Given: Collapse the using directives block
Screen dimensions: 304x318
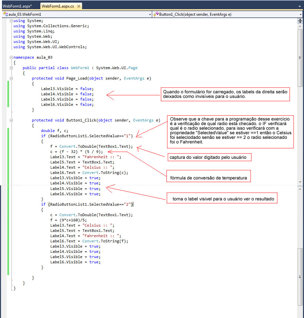Looking at the screenshot, I should tap(11, 21).
